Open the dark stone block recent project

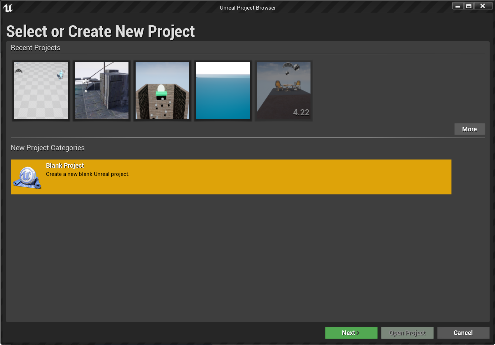(102, 90)
